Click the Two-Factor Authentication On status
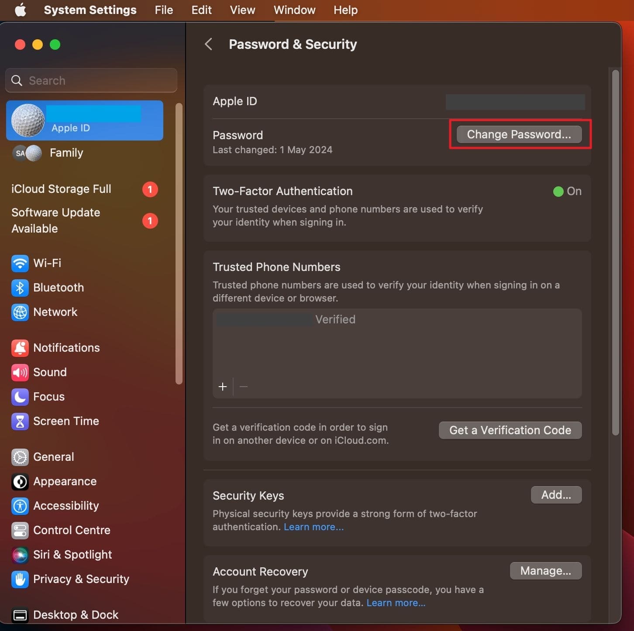The width and height of the screenshot is (634, 631). point(567,191)
